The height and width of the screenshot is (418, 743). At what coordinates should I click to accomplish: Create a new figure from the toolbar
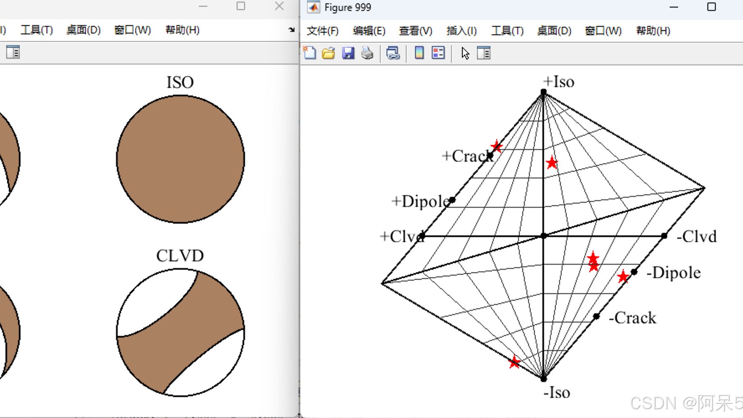pyautogui.click(x=310, y=53)
